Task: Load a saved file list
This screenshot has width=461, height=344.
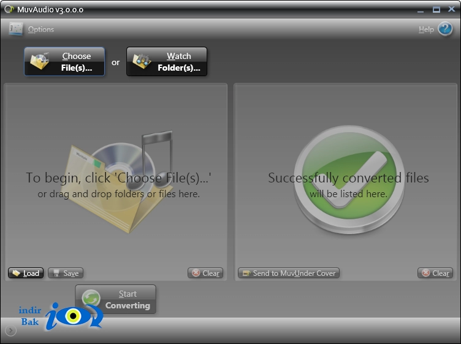Action: pyautogui.click(x=26, y=273)
